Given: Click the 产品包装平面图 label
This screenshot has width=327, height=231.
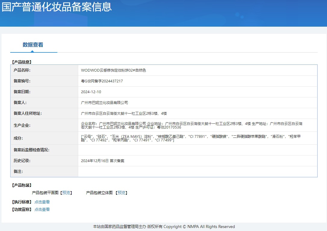Looking at the screenshot, I should tap(45, 193).
